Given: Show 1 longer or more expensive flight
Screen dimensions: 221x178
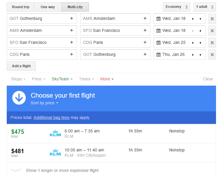Looking at the screenshot, I should click(62, 170).
